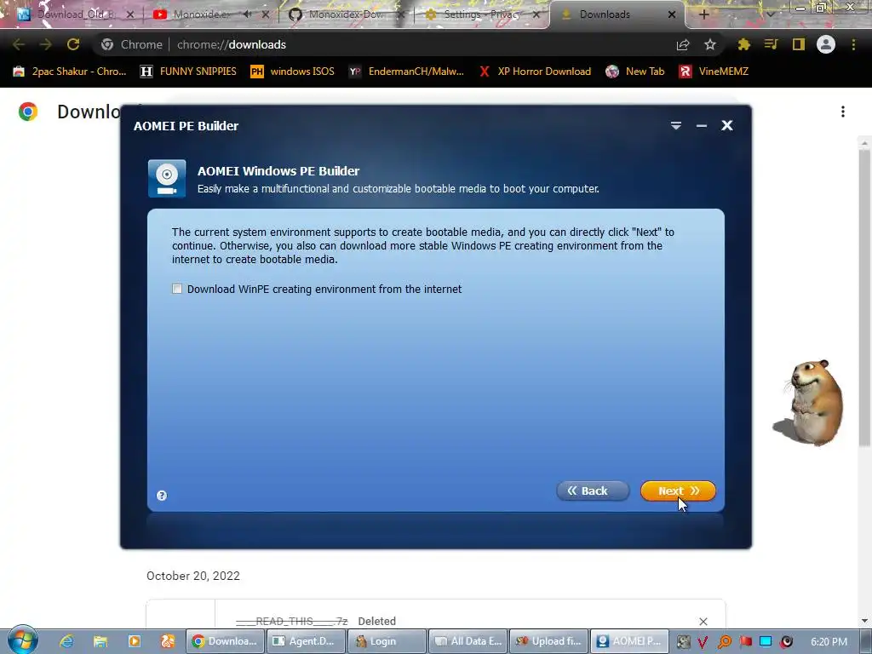
Task: Share this page icon in address bar
Action: pyautogui.click(x=683, y=44)
